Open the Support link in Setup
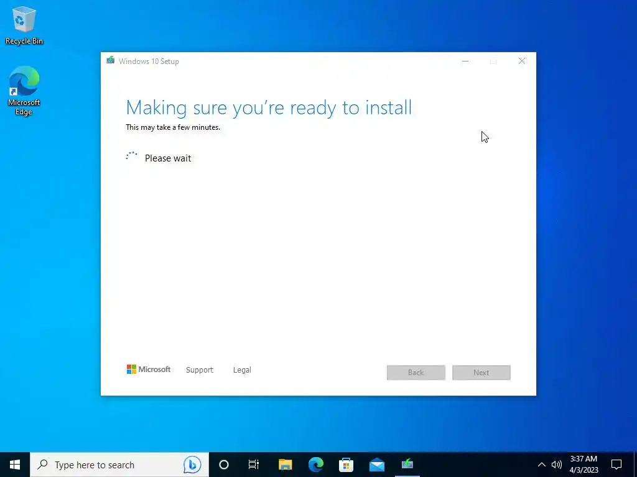637x477 pixels. pyautogui.click(x=200, y=370)
